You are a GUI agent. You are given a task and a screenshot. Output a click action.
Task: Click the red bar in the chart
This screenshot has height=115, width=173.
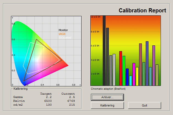[121, 68]
